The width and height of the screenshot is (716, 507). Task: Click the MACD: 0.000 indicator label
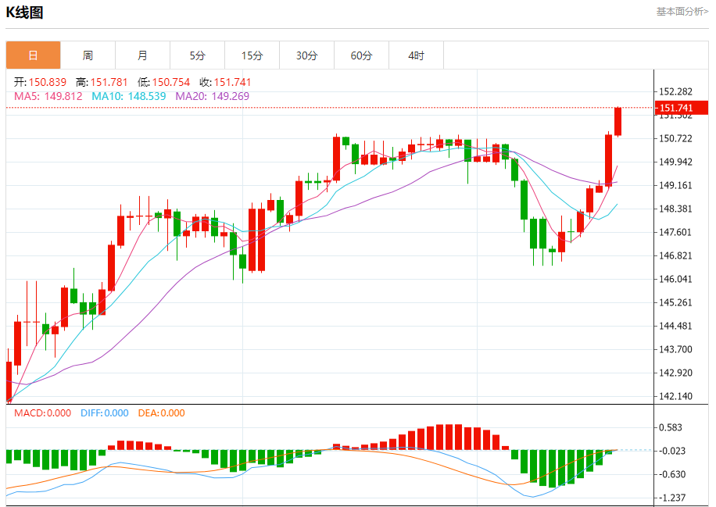pos(43,413)
